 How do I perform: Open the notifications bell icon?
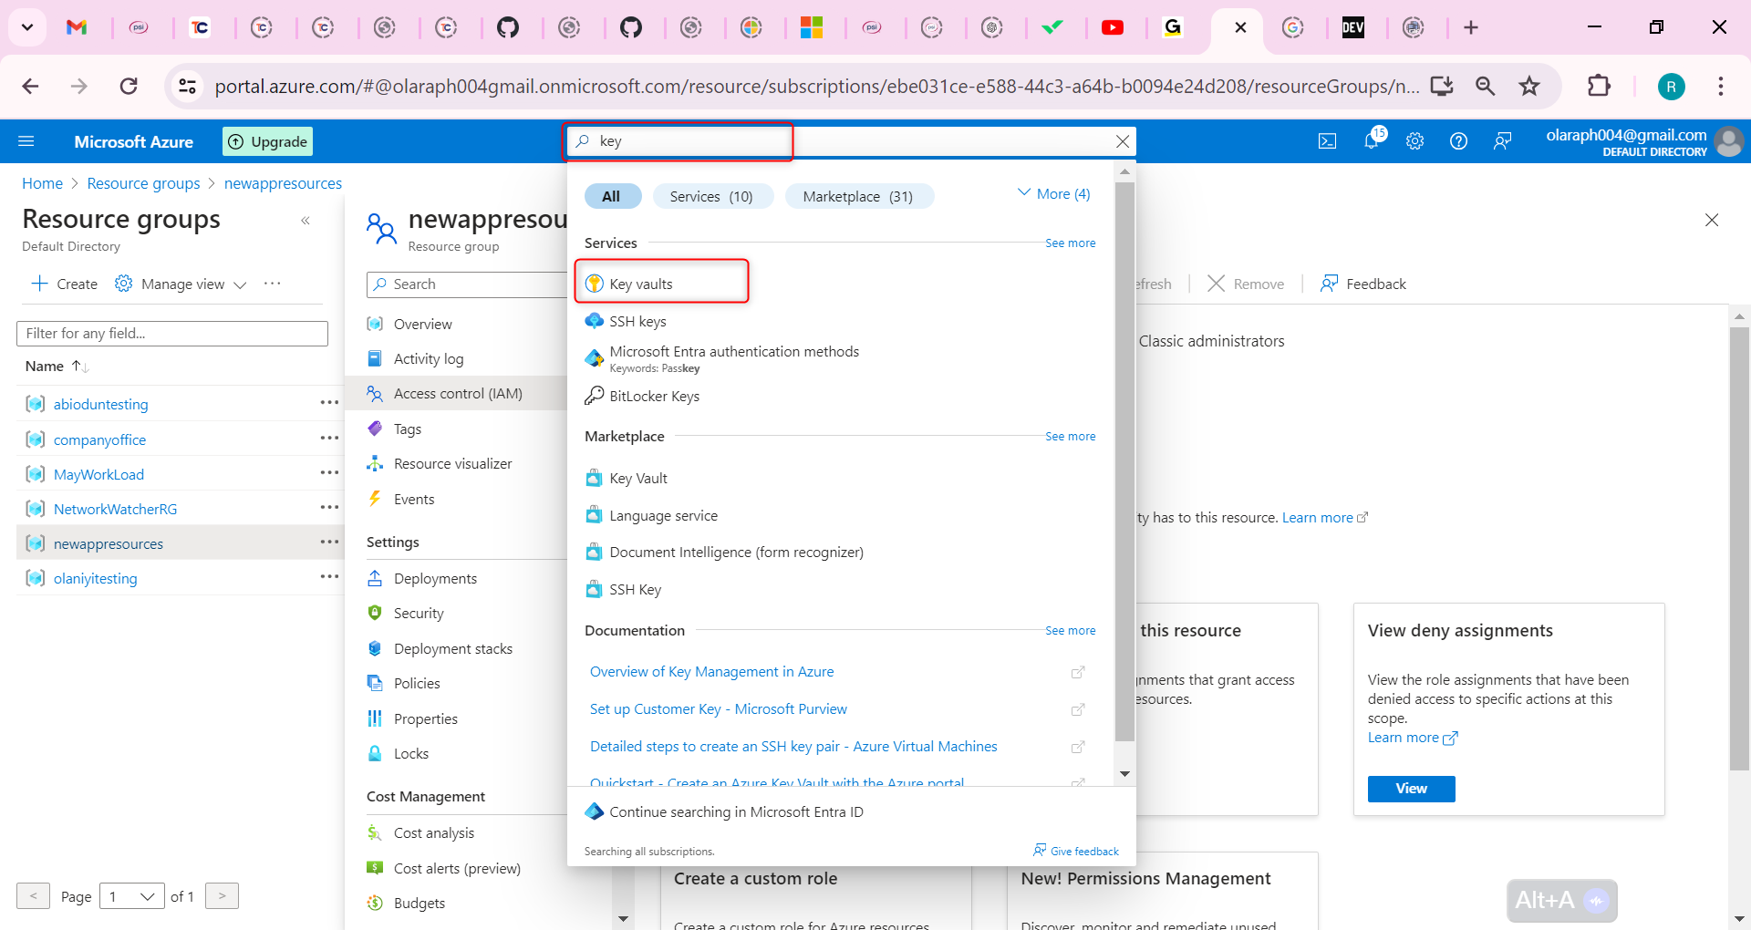pyautogui.click(x=1372, y=140)
